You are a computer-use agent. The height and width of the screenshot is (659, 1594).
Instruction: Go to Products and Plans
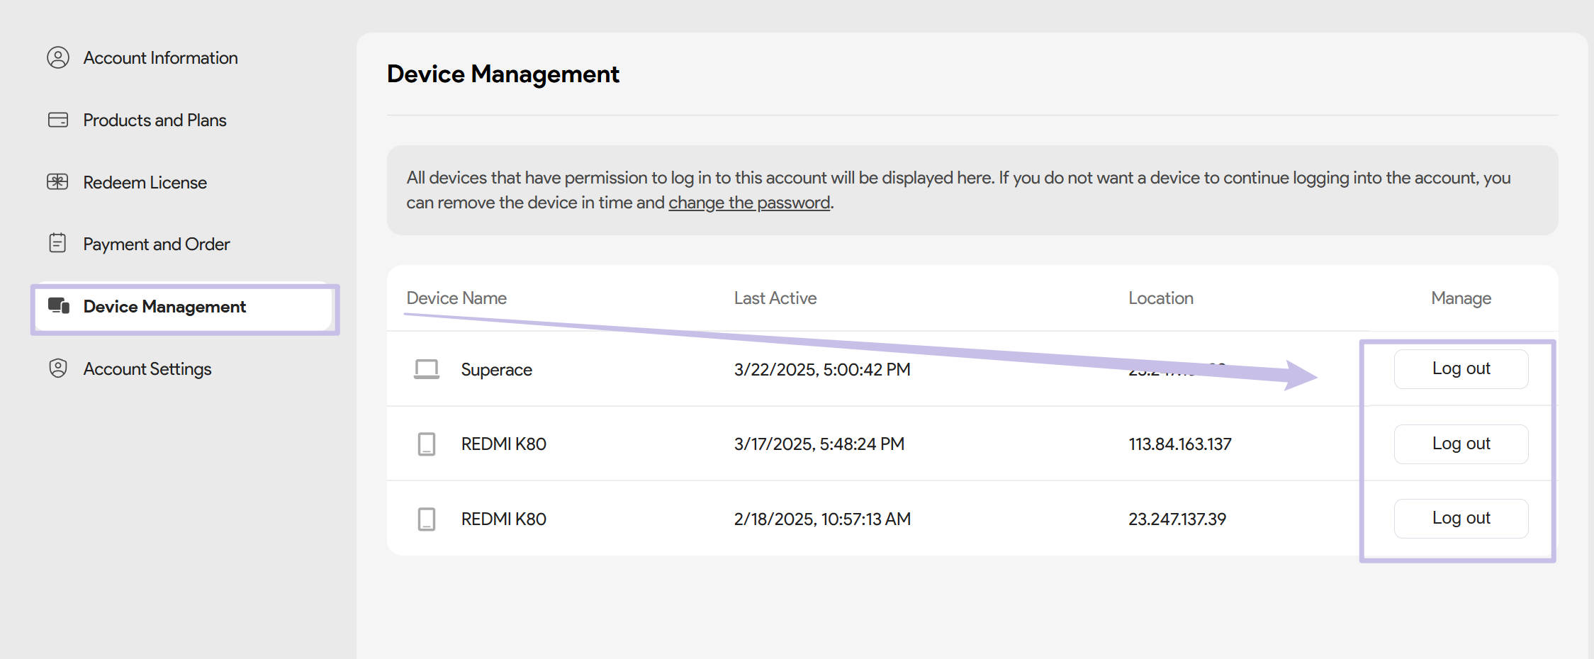[155, 120]
